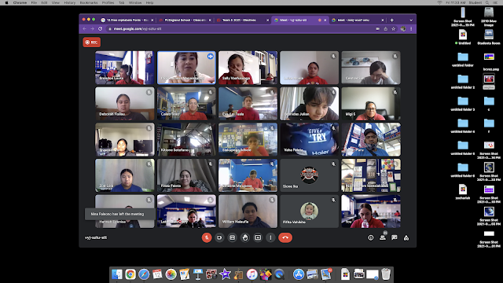The image size is (503, 283).
Task: Open the App Store from the Dock
Action: point(299,274)
